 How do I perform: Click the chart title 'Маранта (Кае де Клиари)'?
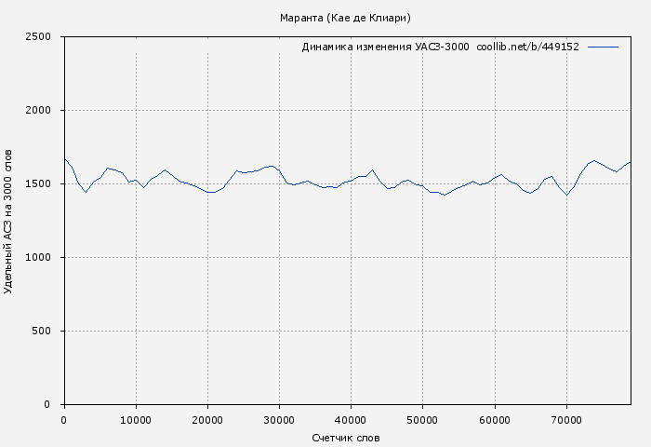point(345,18)
